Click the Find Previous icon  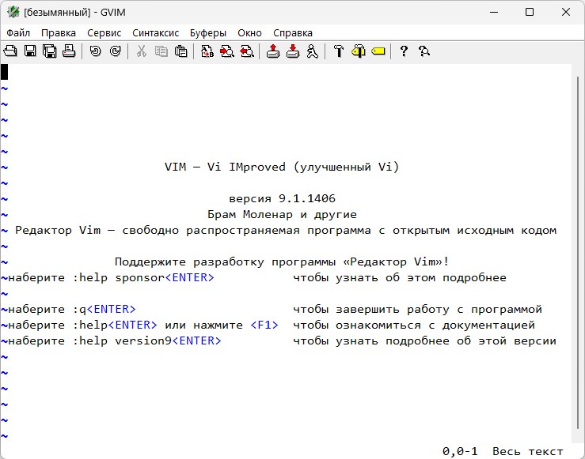tap(247, 51)
